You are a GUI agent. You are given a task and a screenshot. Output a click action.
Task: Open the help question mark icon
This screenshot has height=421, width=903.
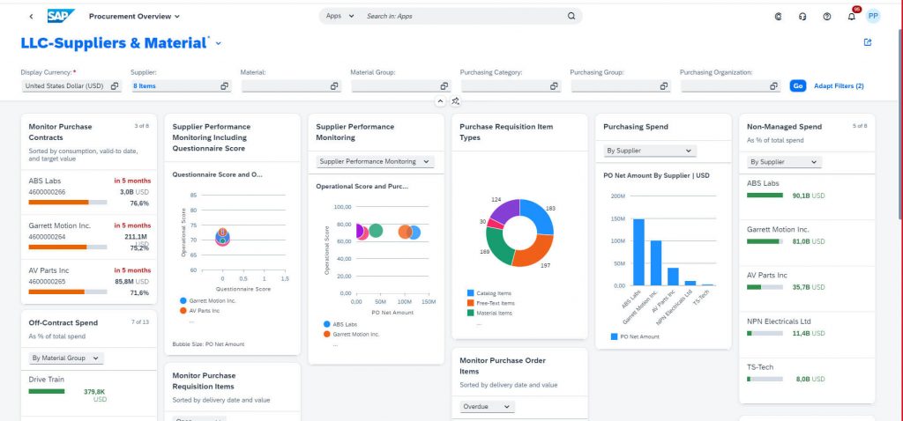[827, 17]
